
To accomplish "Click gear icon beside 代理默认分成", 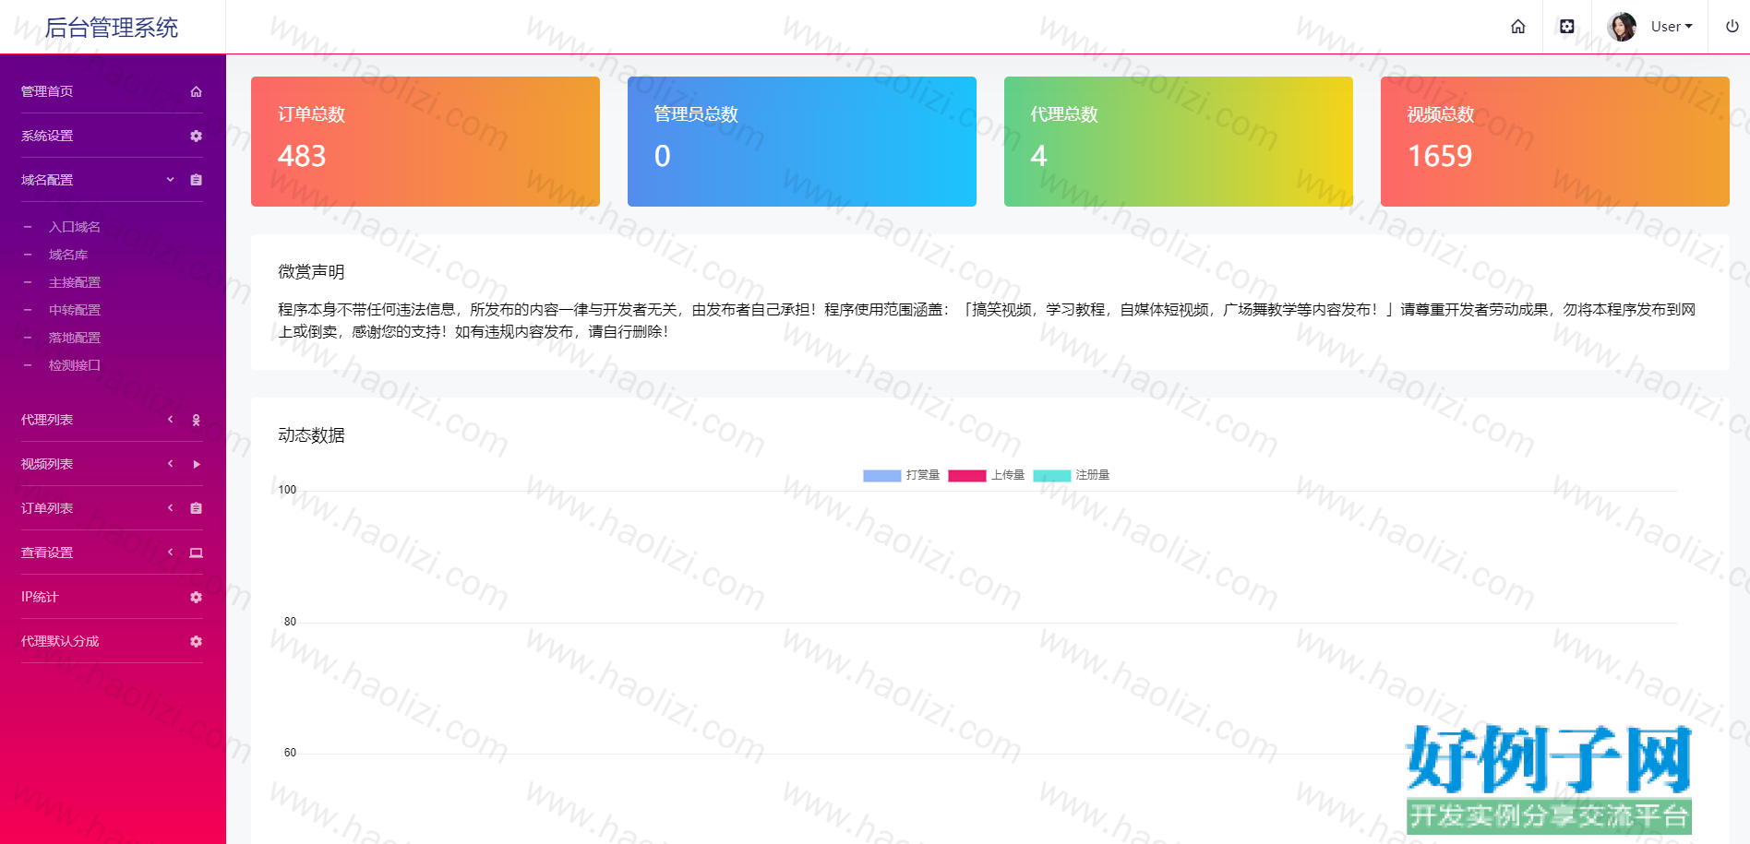I will [x=196, y=641].
